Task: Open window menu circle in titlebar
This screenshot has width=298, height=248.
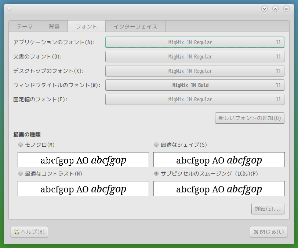Action: pos(10,9)
